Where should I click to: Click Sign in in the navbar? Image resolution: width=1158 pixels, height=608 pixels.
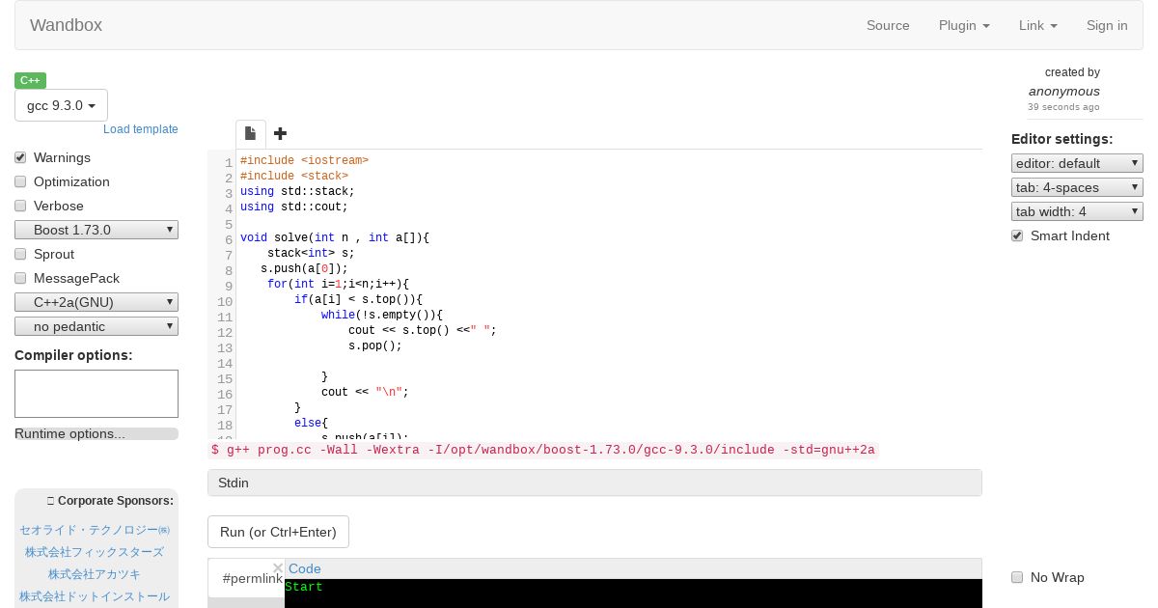[x=1107, y=25]
